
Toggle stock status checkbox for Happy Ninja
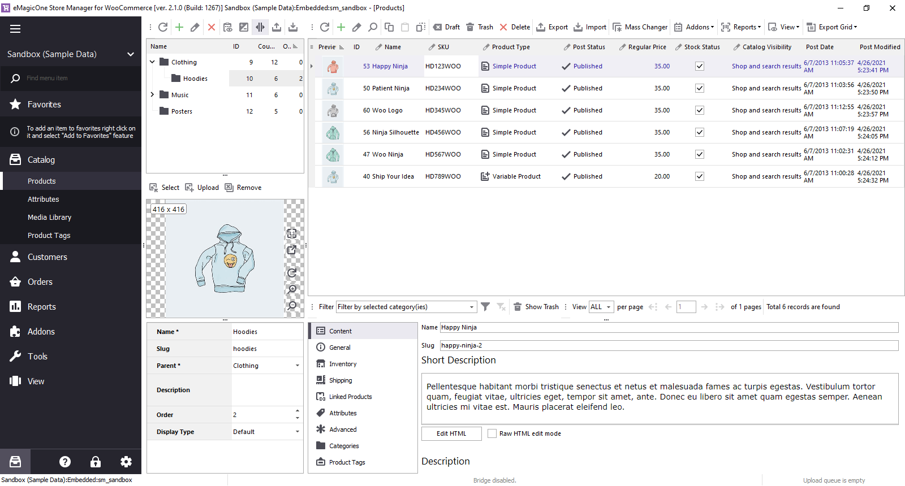point(700,66)
